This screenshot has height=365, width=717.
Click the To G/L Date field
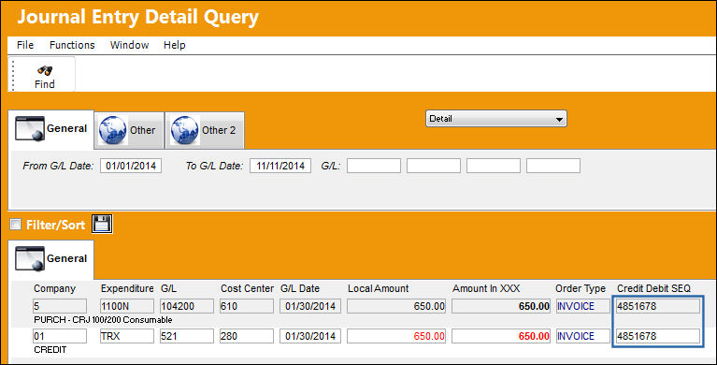coord(280,166)
